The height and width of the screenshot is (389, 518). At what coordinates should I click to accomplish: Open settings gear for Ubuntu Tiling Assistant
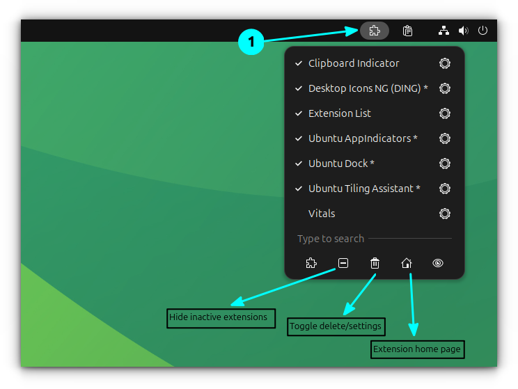pos(445,189)
